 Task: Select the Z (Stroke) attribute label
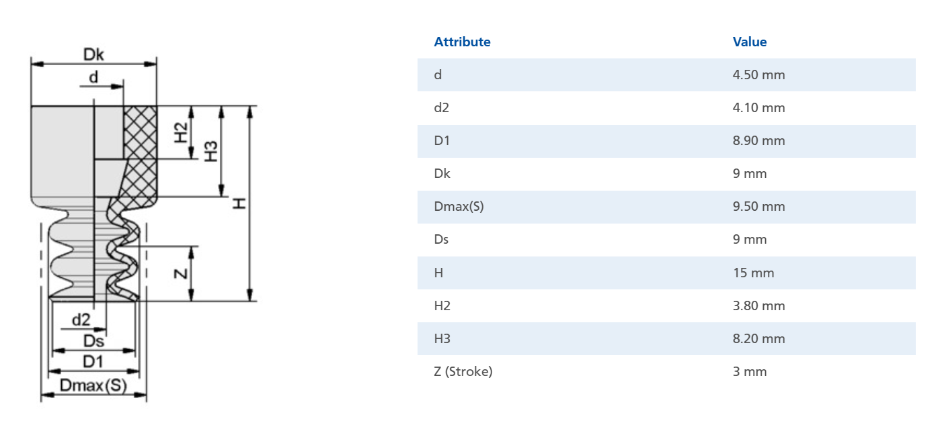click(x=463, y=371)
